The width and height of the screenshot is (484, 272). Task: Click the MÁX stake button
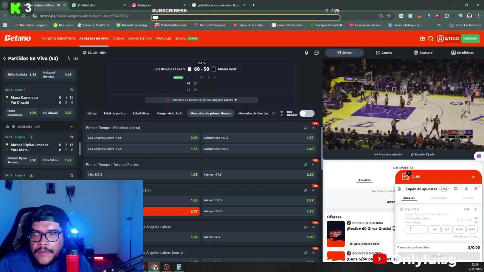click(x=472, y=229)
